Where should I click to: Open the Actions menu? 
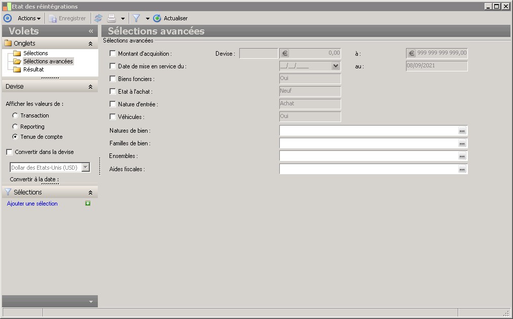(29, 18)
